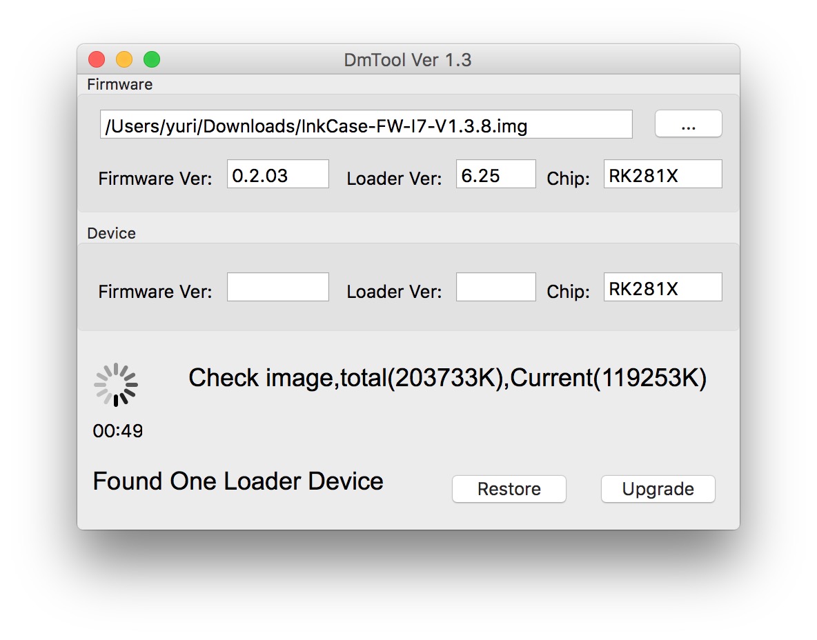Click the busy spinner progress indicator

coord(116,385)
